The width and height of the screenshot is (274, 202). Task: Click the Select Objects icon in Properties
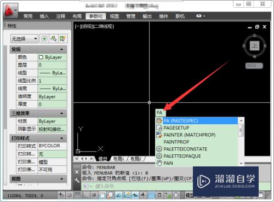pos(54,39)
